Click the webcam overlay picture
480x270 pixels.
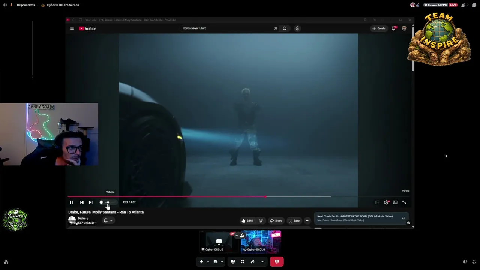(49, 134)
